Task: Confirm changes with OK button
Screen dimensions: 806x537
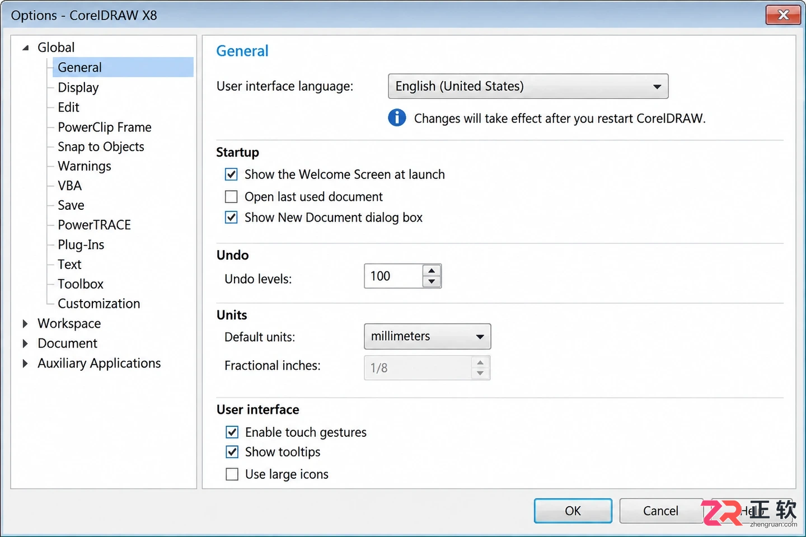Action: pyautogui.click(x=573, y=511)
